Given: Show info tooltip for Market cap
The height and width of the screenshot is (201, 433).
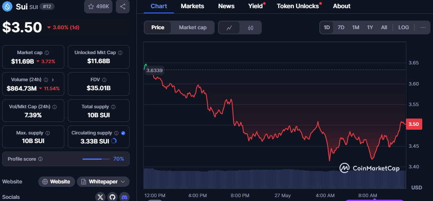Looking at the screenshot, I should tap(47, 52).
